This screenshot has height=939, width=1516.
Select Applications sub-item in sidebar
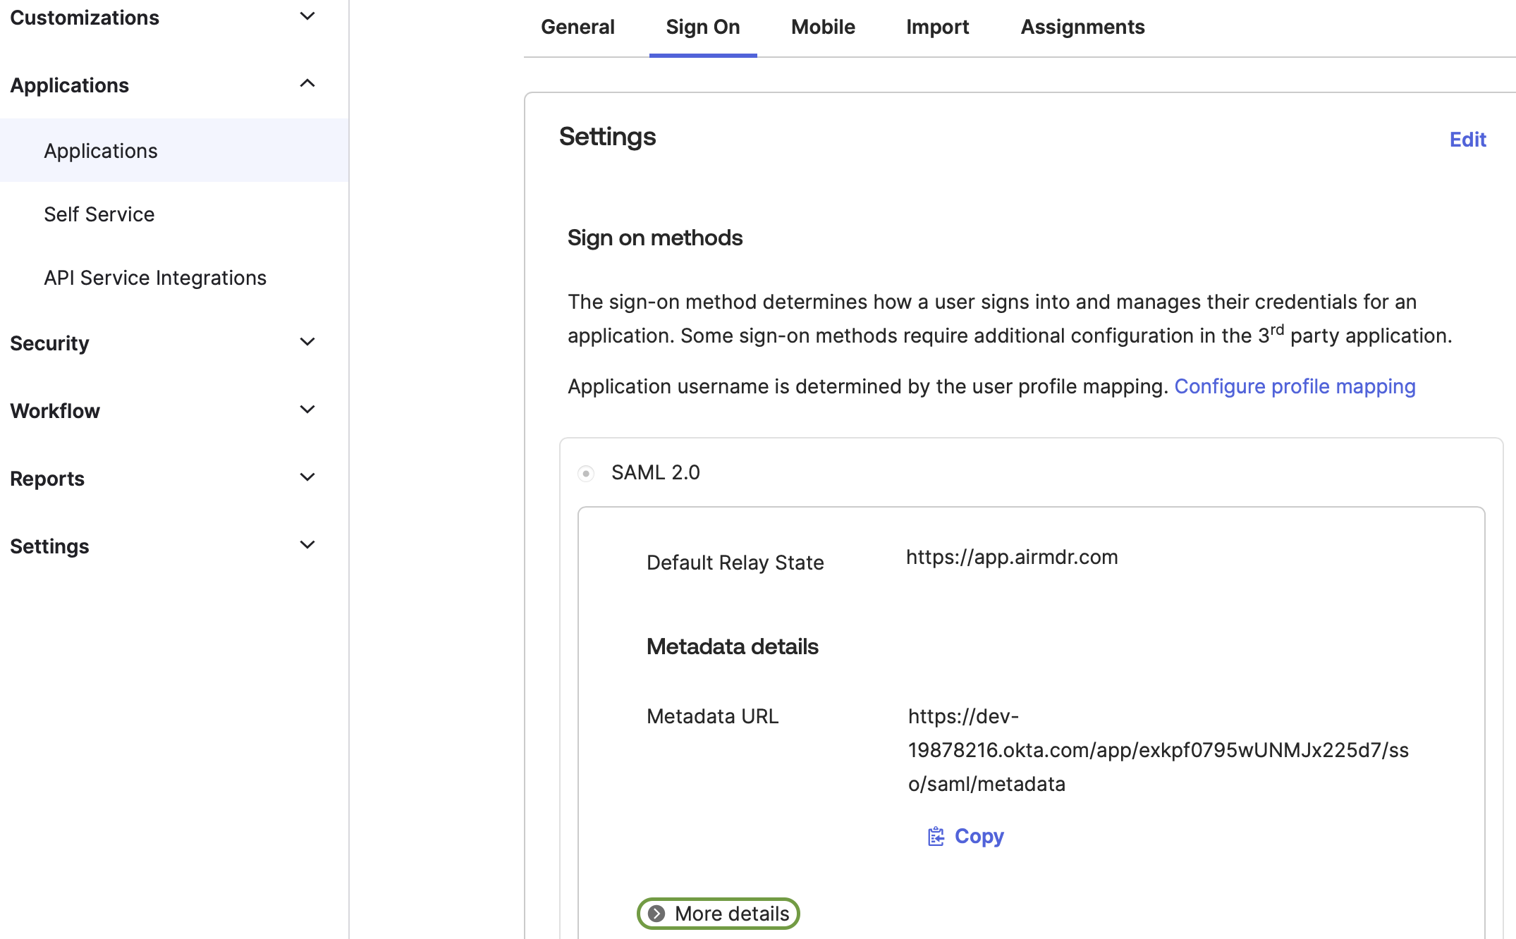(x=101, y=151)
